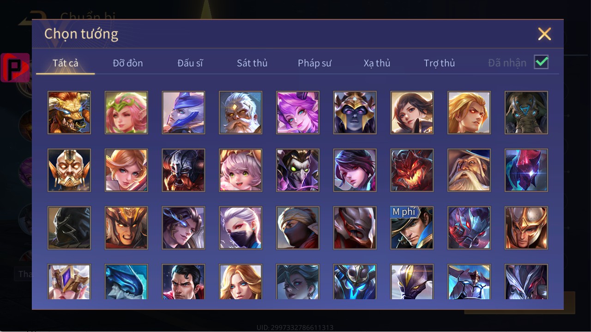
Task: Pick the masked white-haired ninja hero
Action: tap(241, 228)
